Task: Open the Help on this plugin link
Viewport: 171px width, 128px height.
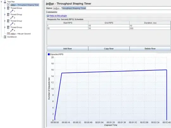Action: tap(58, 16)
